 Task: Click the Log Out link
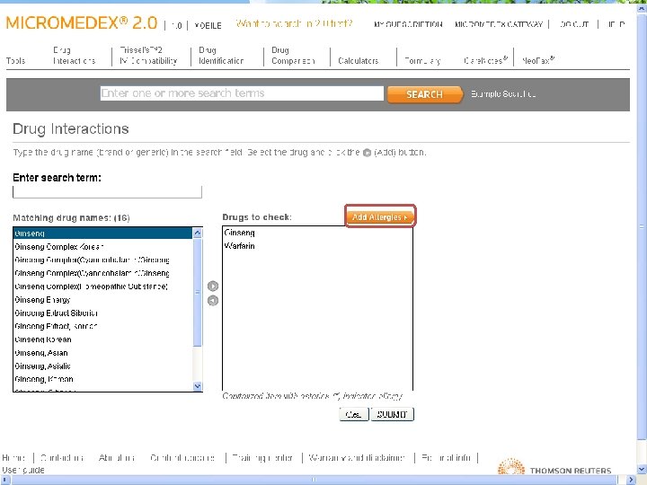tap(574, 24)
